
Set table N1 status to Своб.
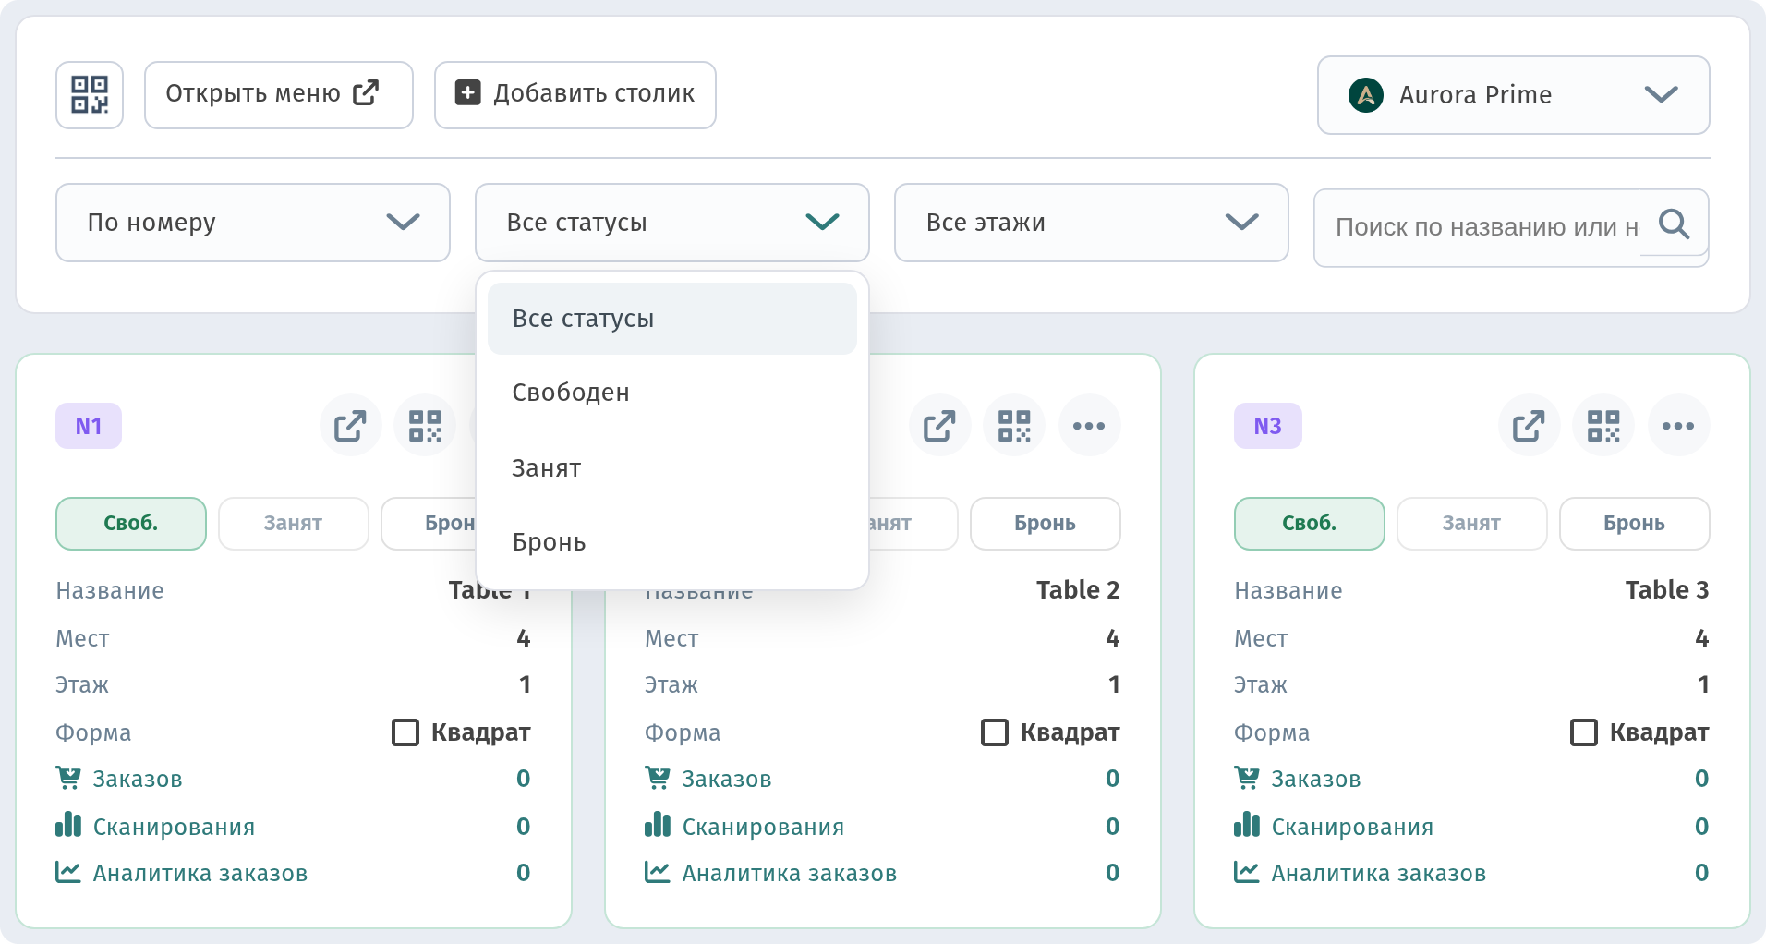click(131, 524)
